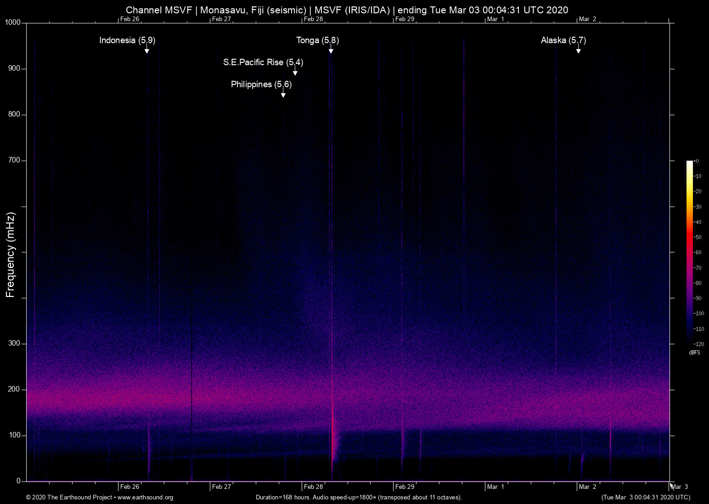The height and width of the screenshot is (504, 709).
Task: Select the -120 value on the color scale
Action: (x=698, y=344)
